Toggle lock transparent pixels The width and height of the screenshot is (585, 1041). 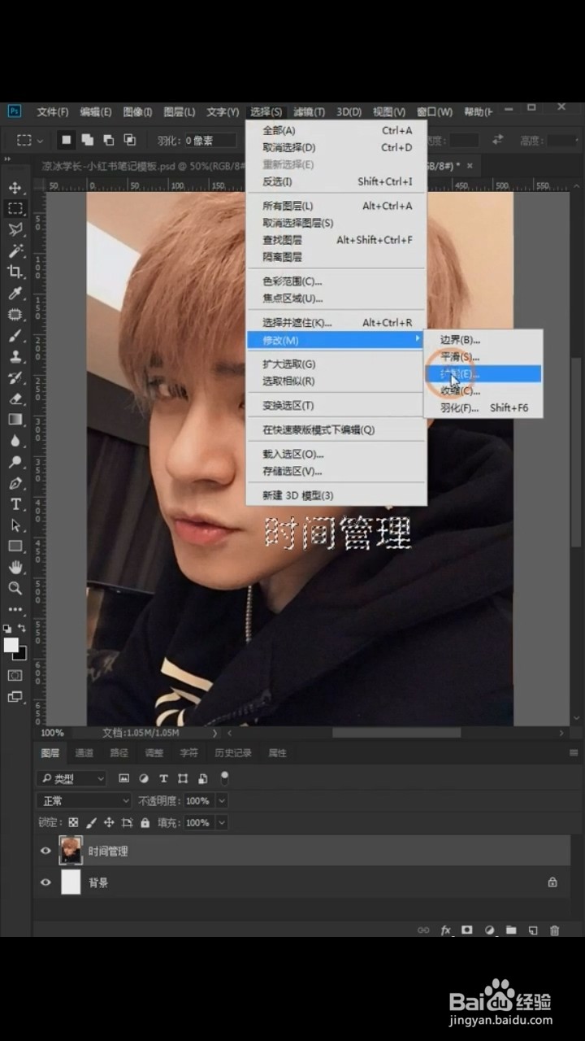click(x=74, y=823)
